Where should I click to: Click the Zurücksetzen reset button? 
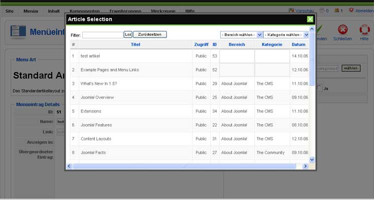click(x=149, y=34)
